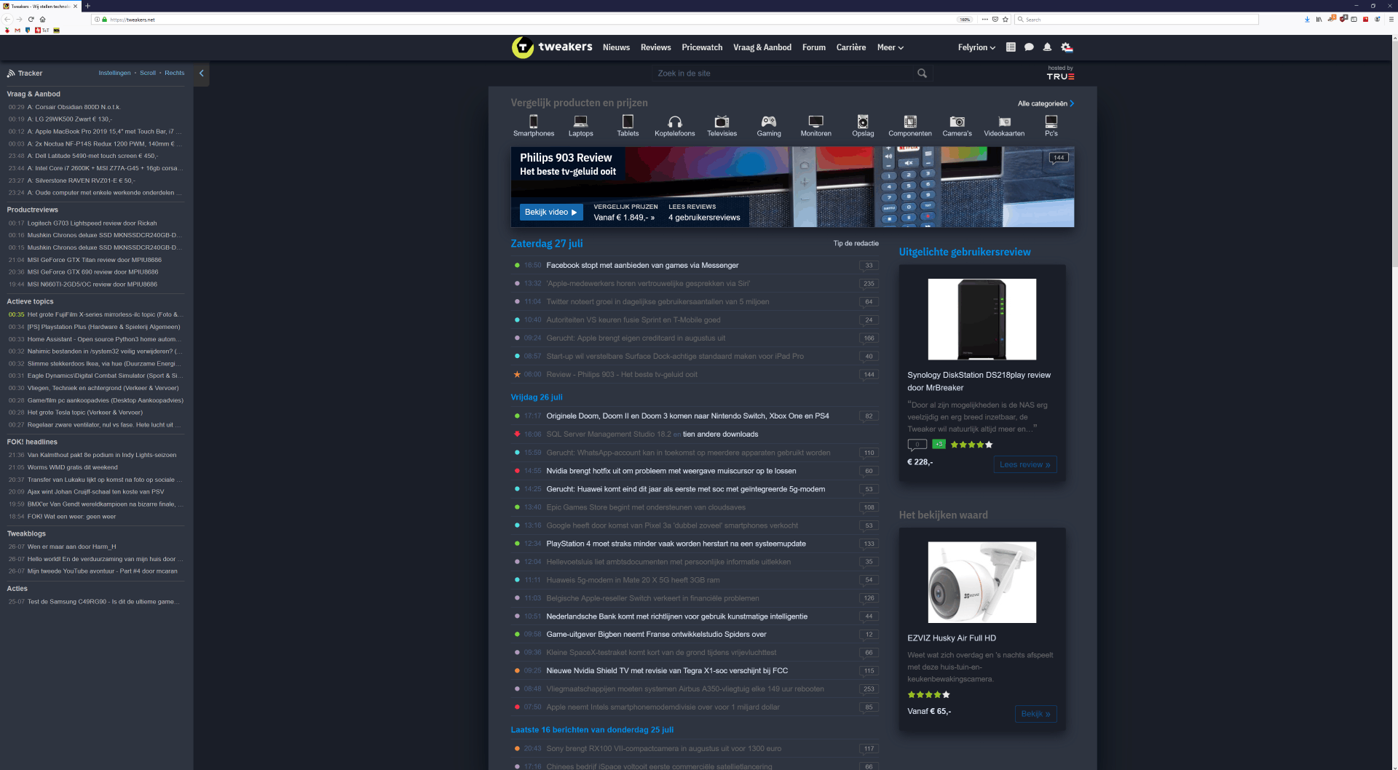Open site settings gear with flag
1398x770 pixels.
point(1067,47)
